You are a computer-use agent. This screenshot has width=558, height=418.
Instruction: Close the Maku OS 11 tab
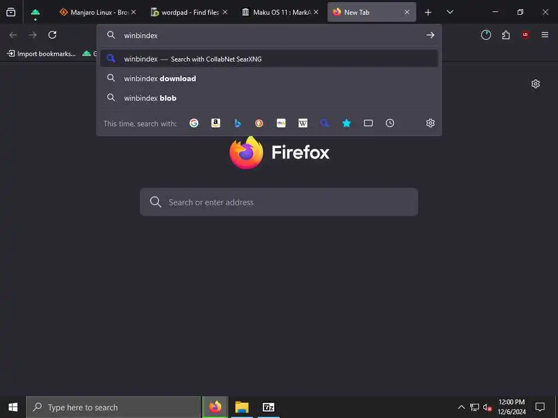coord(316,12)
